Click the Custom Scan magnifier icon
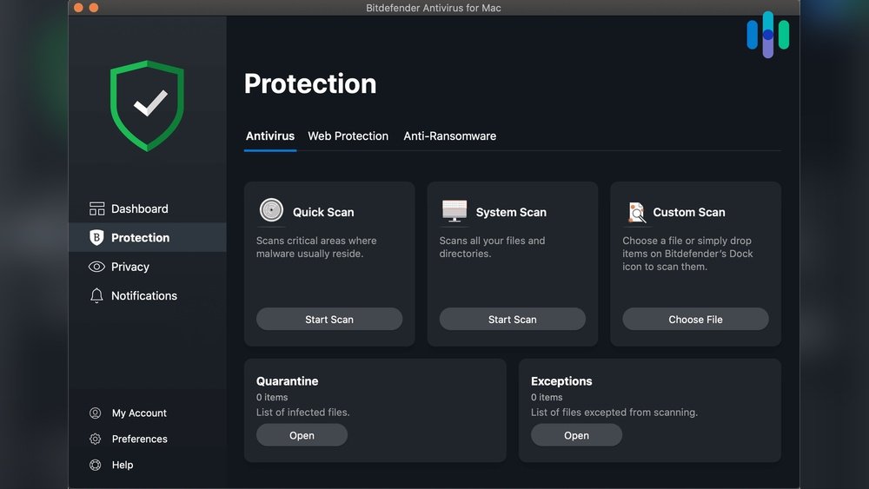This screenshot has width=869, height=489. click(637, 212)
